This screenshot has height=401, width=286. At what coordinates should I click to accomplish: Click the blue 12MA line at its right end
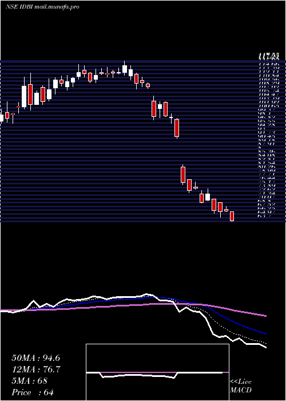click(265, 333)
